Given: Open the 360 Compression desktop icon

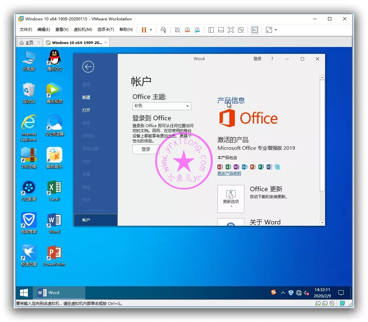Looking at the screenshot, I should (29, 157).
